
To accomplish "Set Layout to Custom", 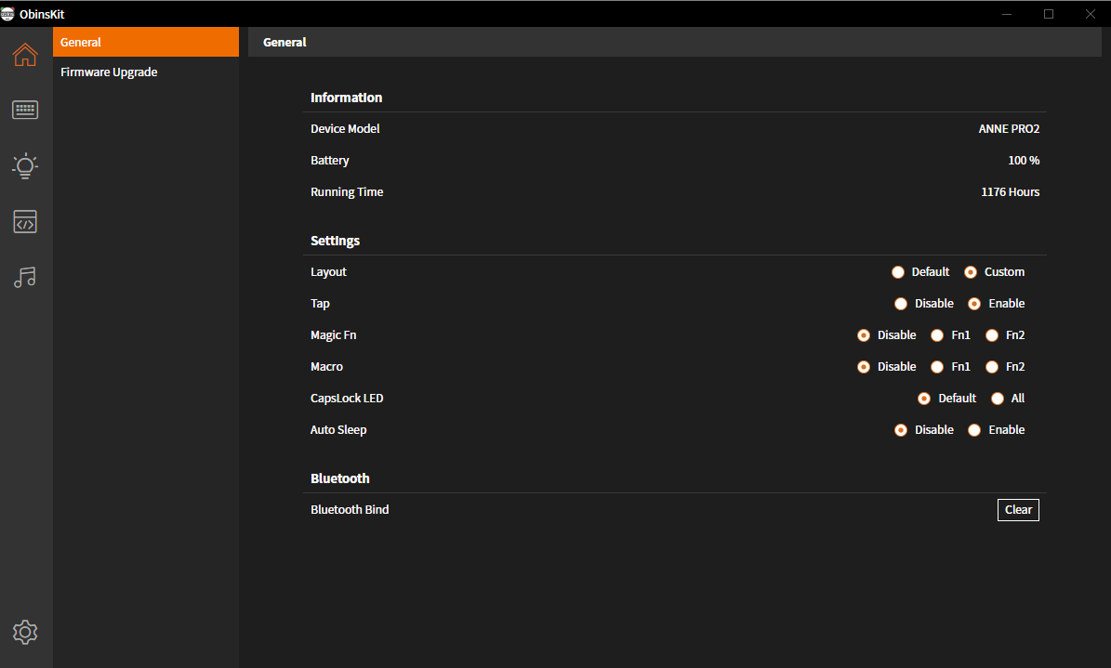I will coord(971,272).
